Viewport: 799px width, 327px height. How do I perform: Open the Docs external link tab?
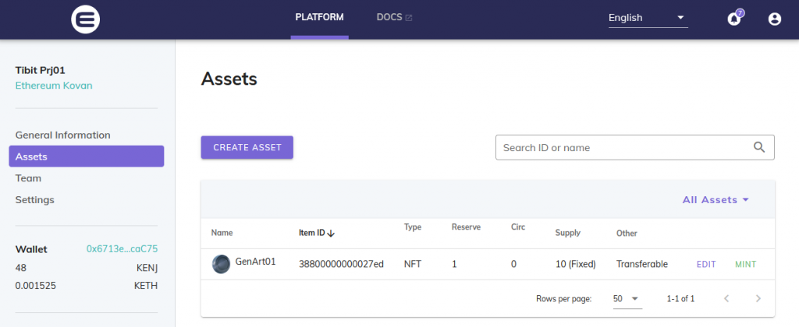[394, 17]
